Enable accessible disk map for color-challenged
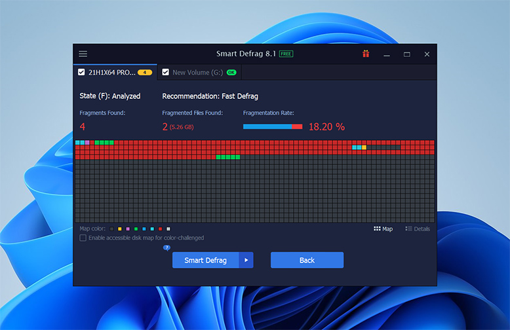510x330 pixels. (x=83, y=238)
